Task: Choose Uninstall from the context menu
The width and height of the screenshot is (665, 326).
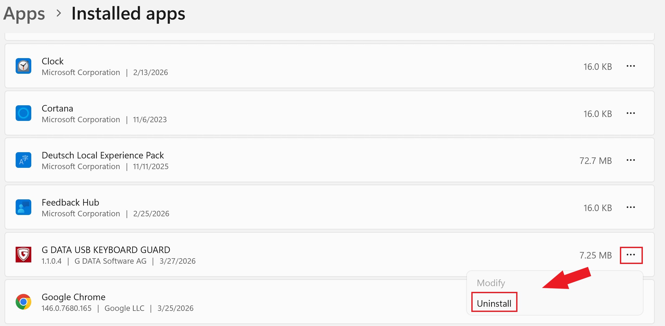Action: point(494,303)
